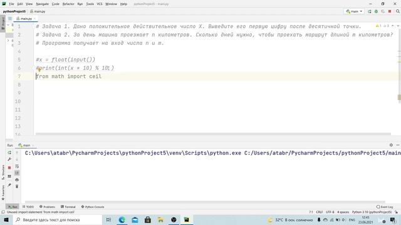Screen dimensions: 401x225
Task: Go to next highlighted error arrow
Action: click(x=398, y=26)
